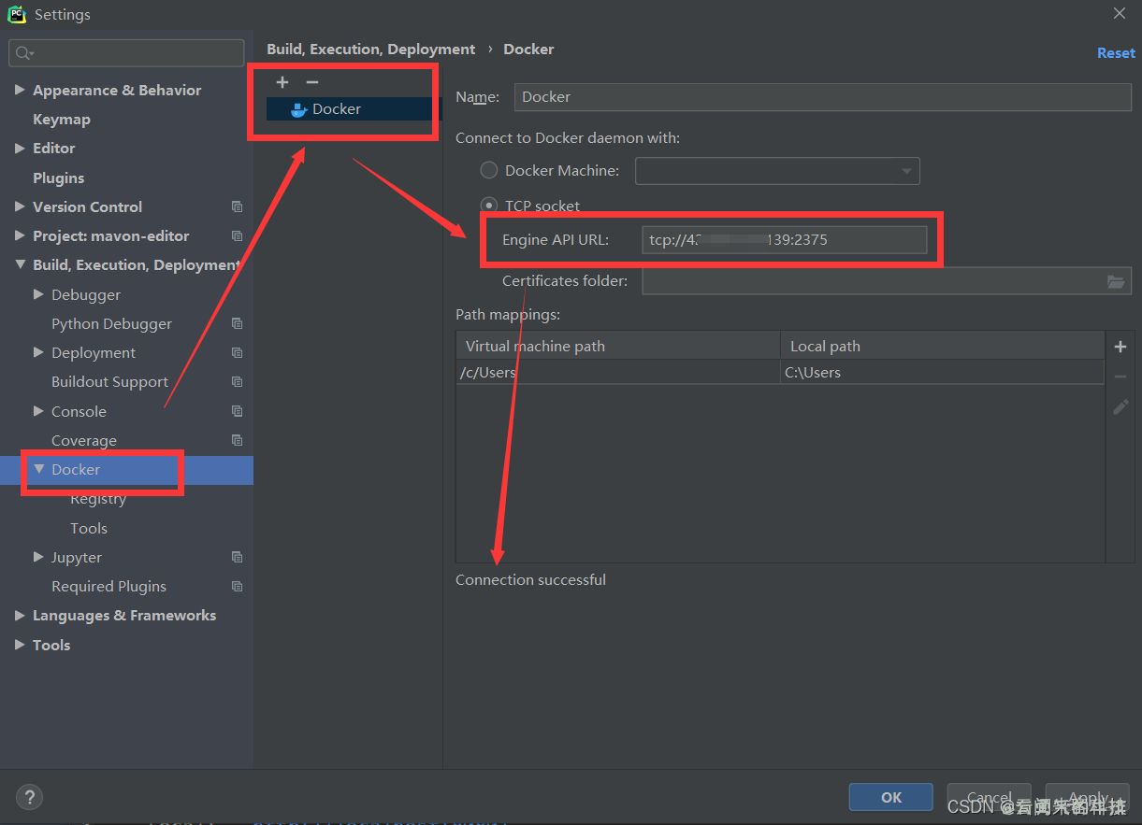Image resolution: width=1142 pixels, height=825 pixels.
Task: Click the search magnifier icon in settings
Action: click(x=23, y=53)
